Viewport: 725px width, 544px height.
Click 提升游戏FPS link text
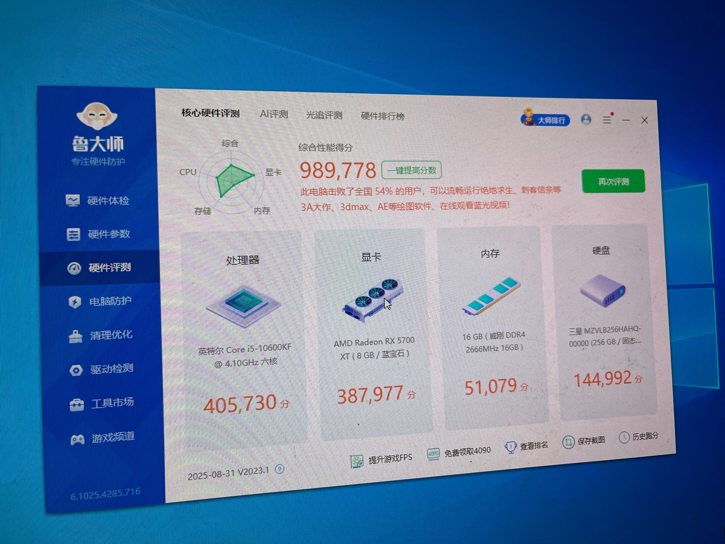pos(390,458)
